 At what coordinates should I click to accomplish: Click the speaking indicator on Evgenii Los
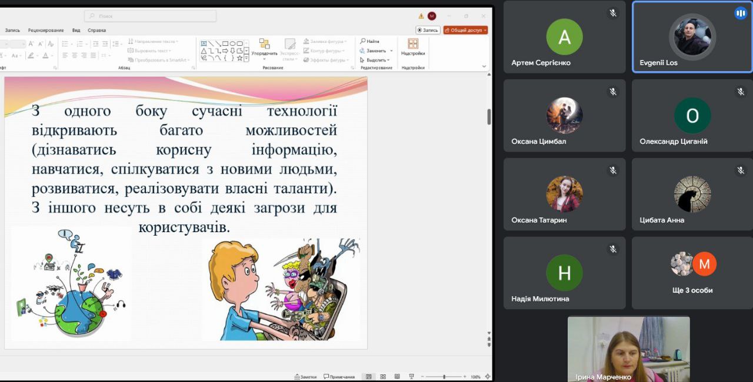(x=740, y=13)
